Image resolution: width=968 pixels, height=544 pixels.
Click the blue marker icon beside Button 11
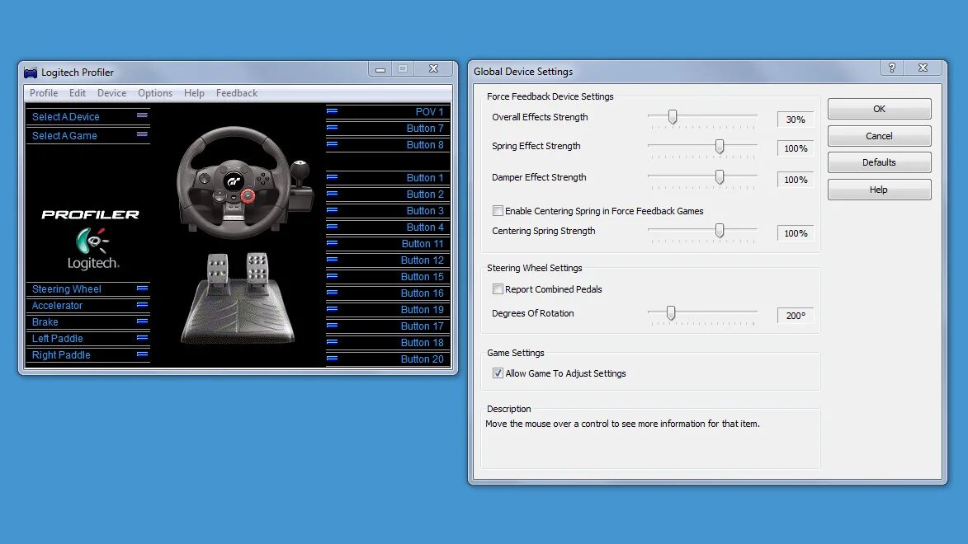[332, 243]
